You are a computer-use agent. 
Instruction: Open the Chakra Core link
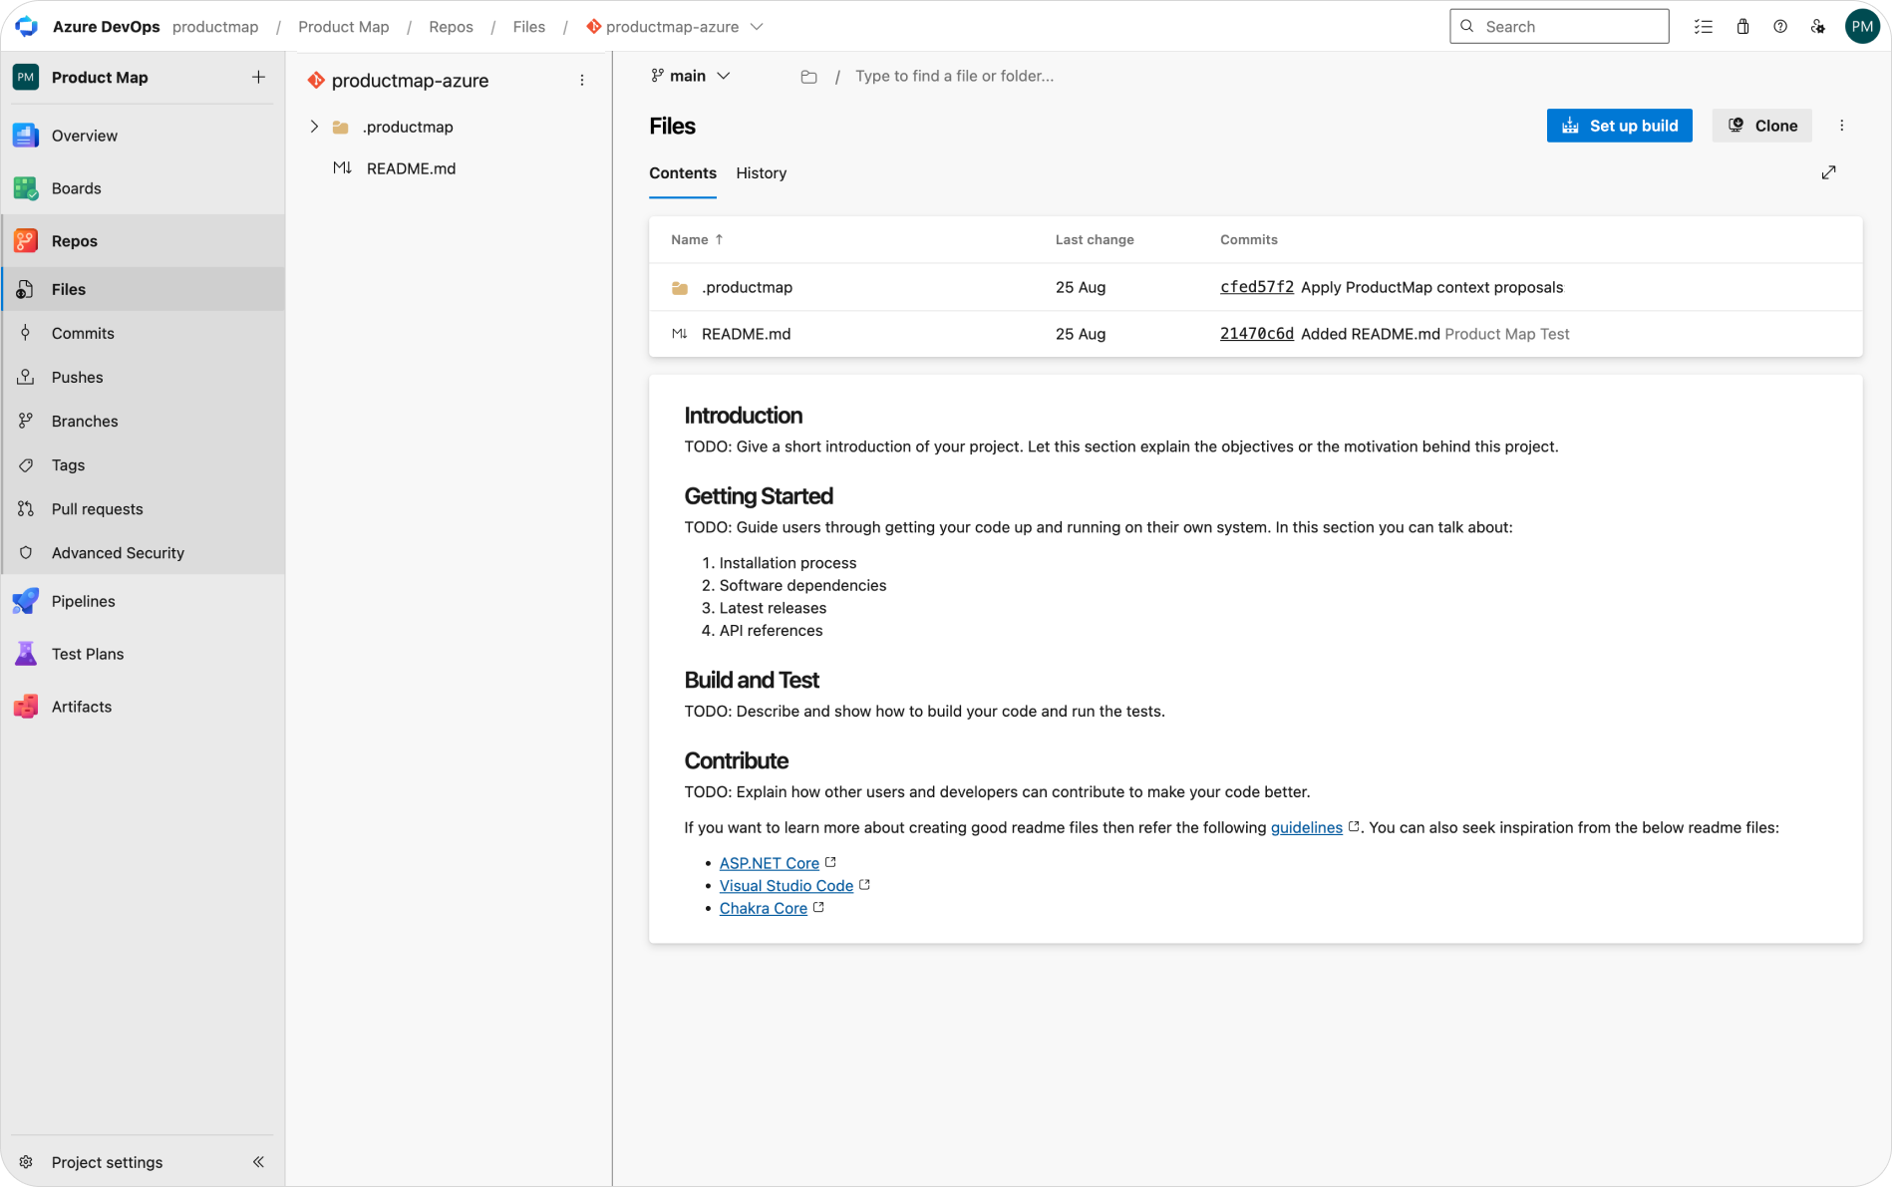(764, 909)
